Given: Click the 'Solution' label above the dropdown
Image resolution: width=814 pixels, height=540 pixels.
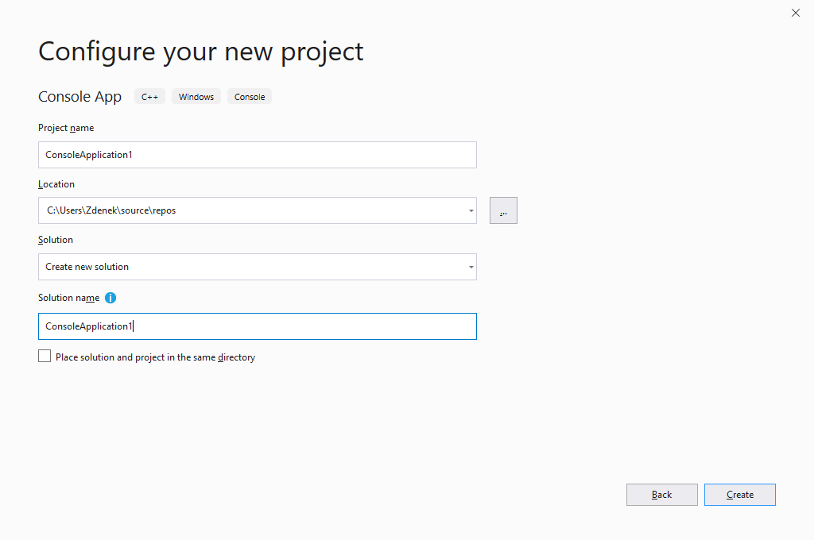Looking at the screenshot, I should (x=56, y=240).
